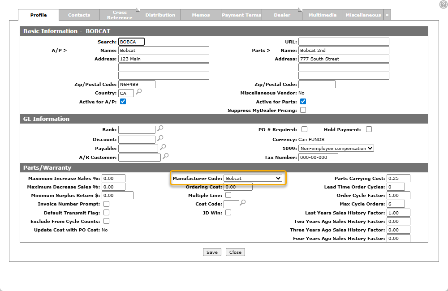
Task: Open the Bank search magnifier
Action: (x=160, y=128)
